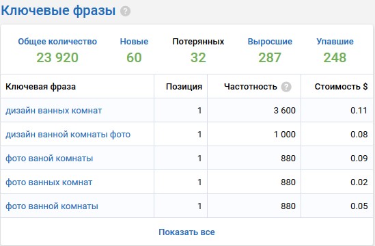Image resolution: width=375 pixels, height=246 pixels.
Task: Click position 1 in дизайн ванной комнаты фото row
Action: 199,135
